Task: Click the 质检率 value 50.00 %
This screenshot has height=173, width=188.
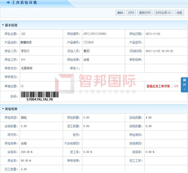Action: click(26, 161)
